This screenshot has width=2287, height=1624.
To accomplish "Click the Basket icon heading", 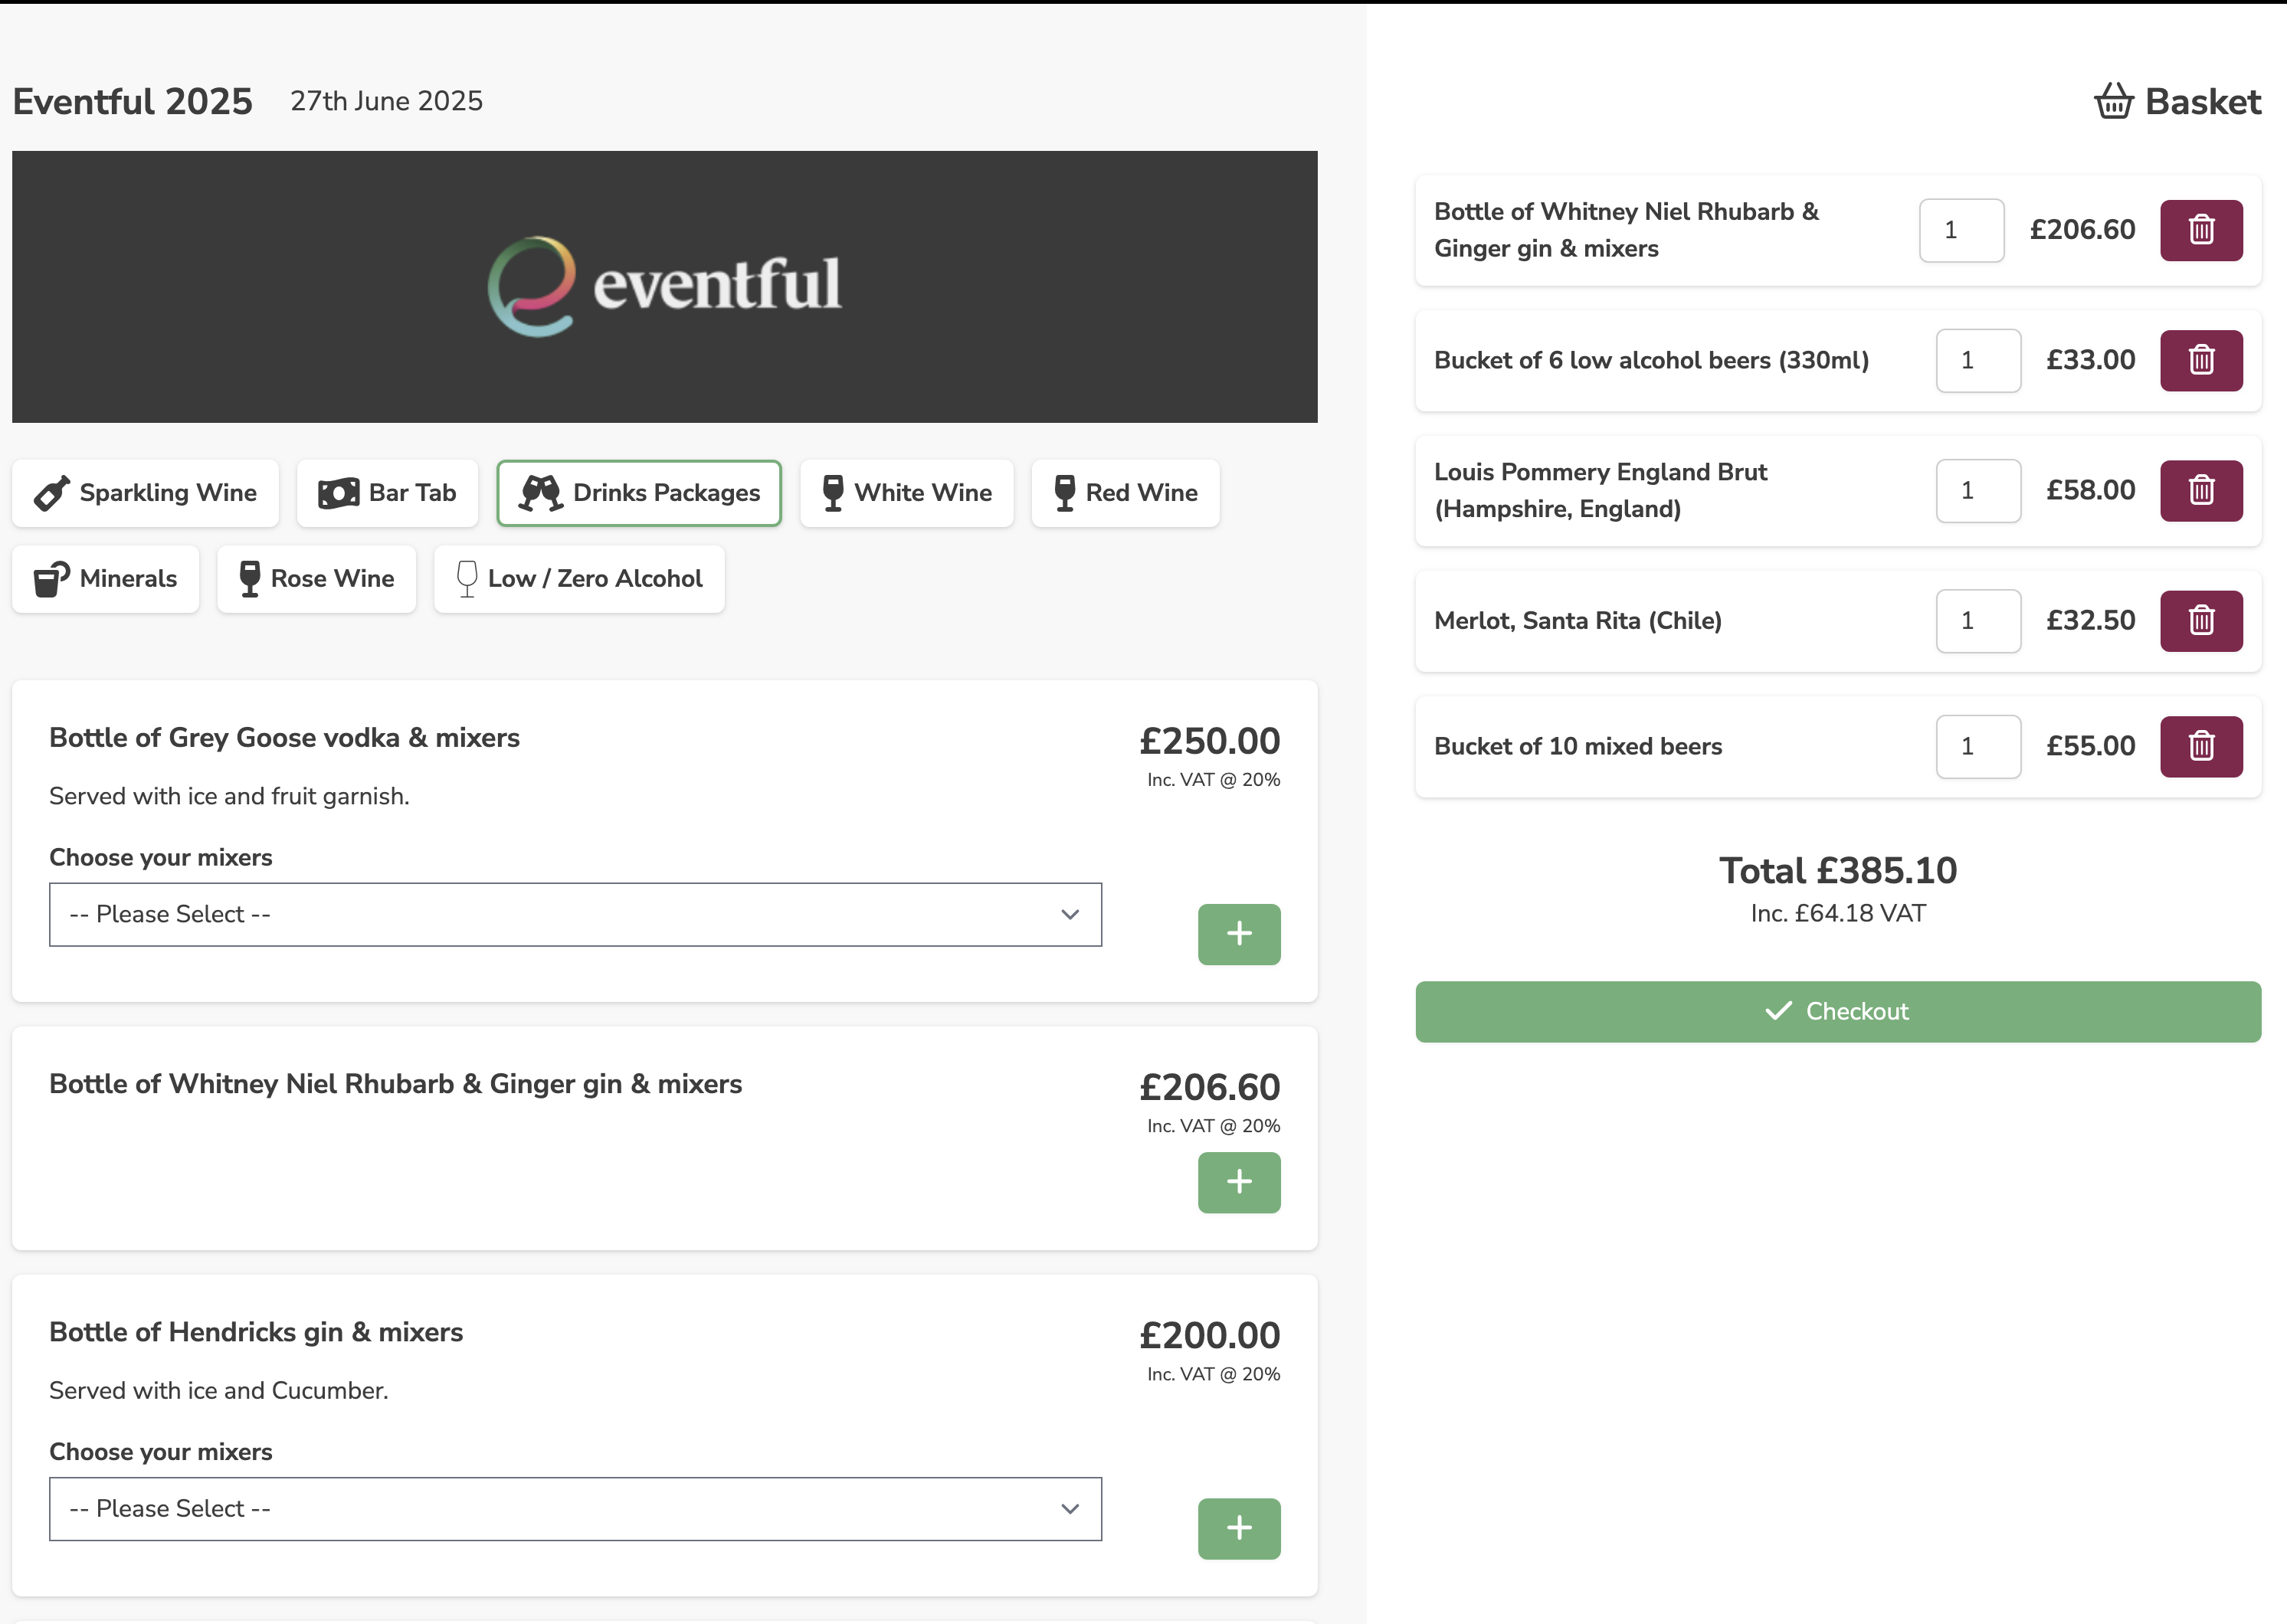I will coord(2177,102).
